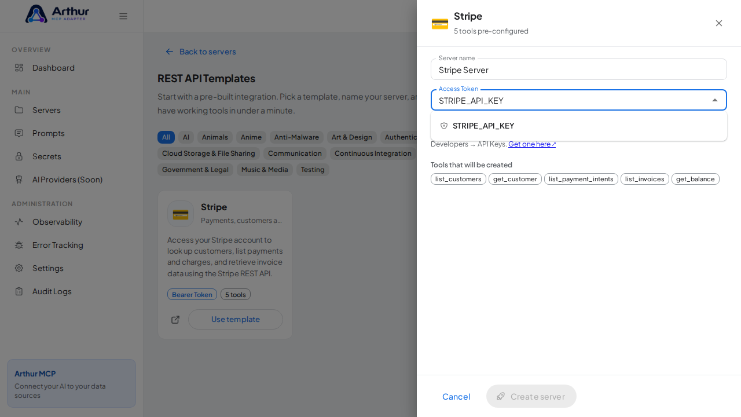This screenshot has width=741, height=417.
Task: Click the Servers folder icon
Action: pos(19,110)
